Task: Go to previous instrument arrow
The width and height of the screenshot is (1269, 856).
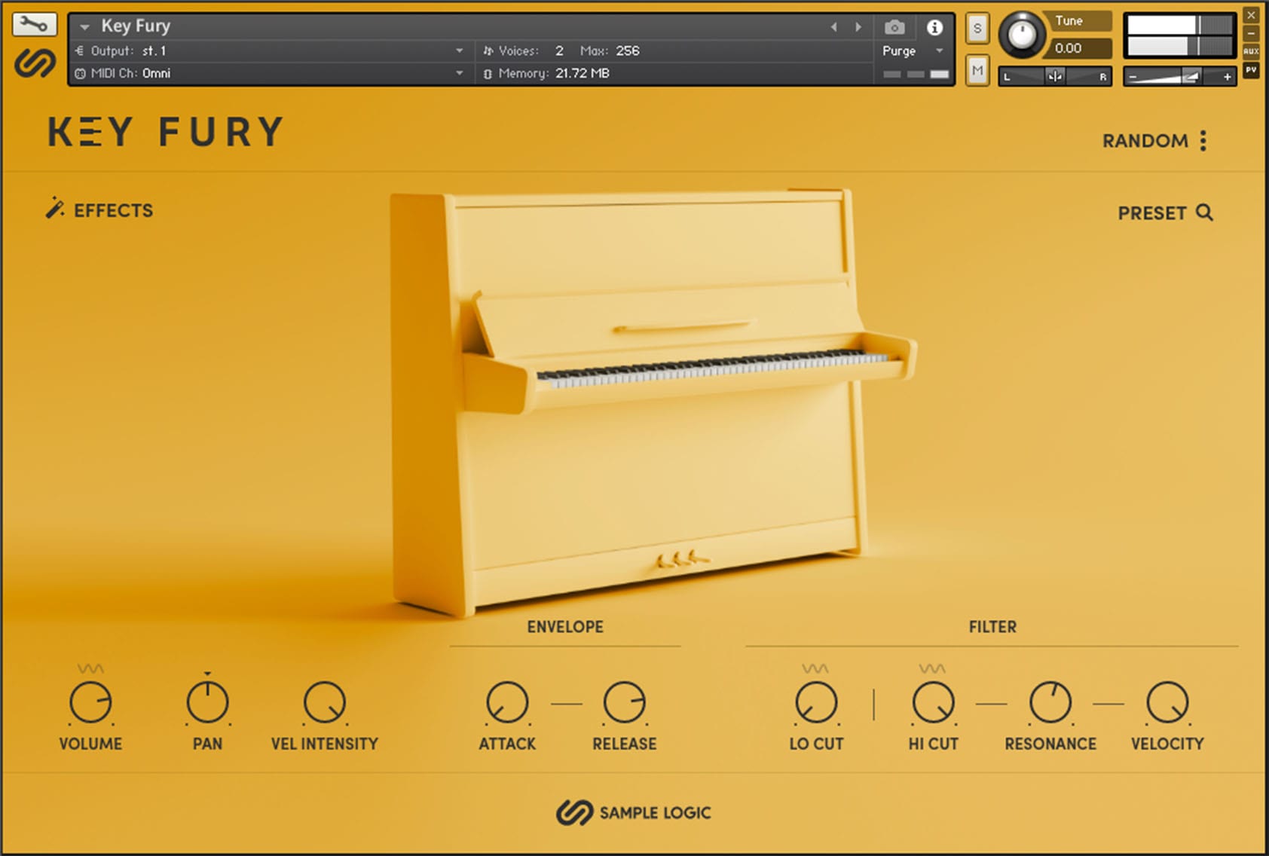Action: [x=833, y=27]
